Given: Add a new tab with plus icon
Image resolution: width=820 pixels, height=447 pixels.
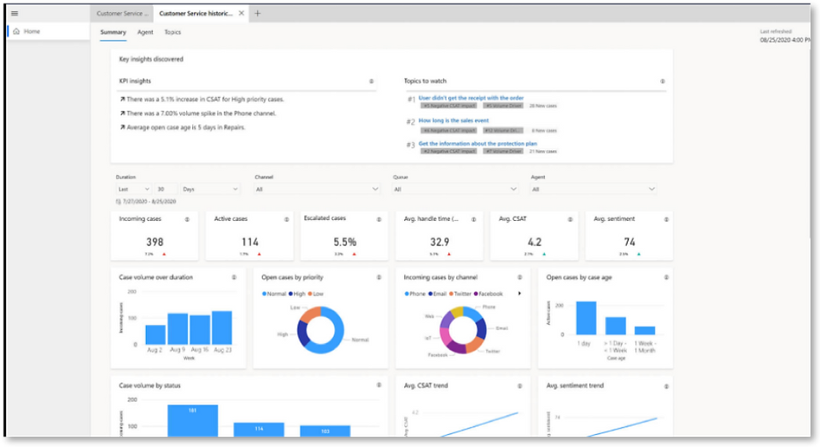Looking at the screenshot, I should pyautogui.click(x=257, y=14).
